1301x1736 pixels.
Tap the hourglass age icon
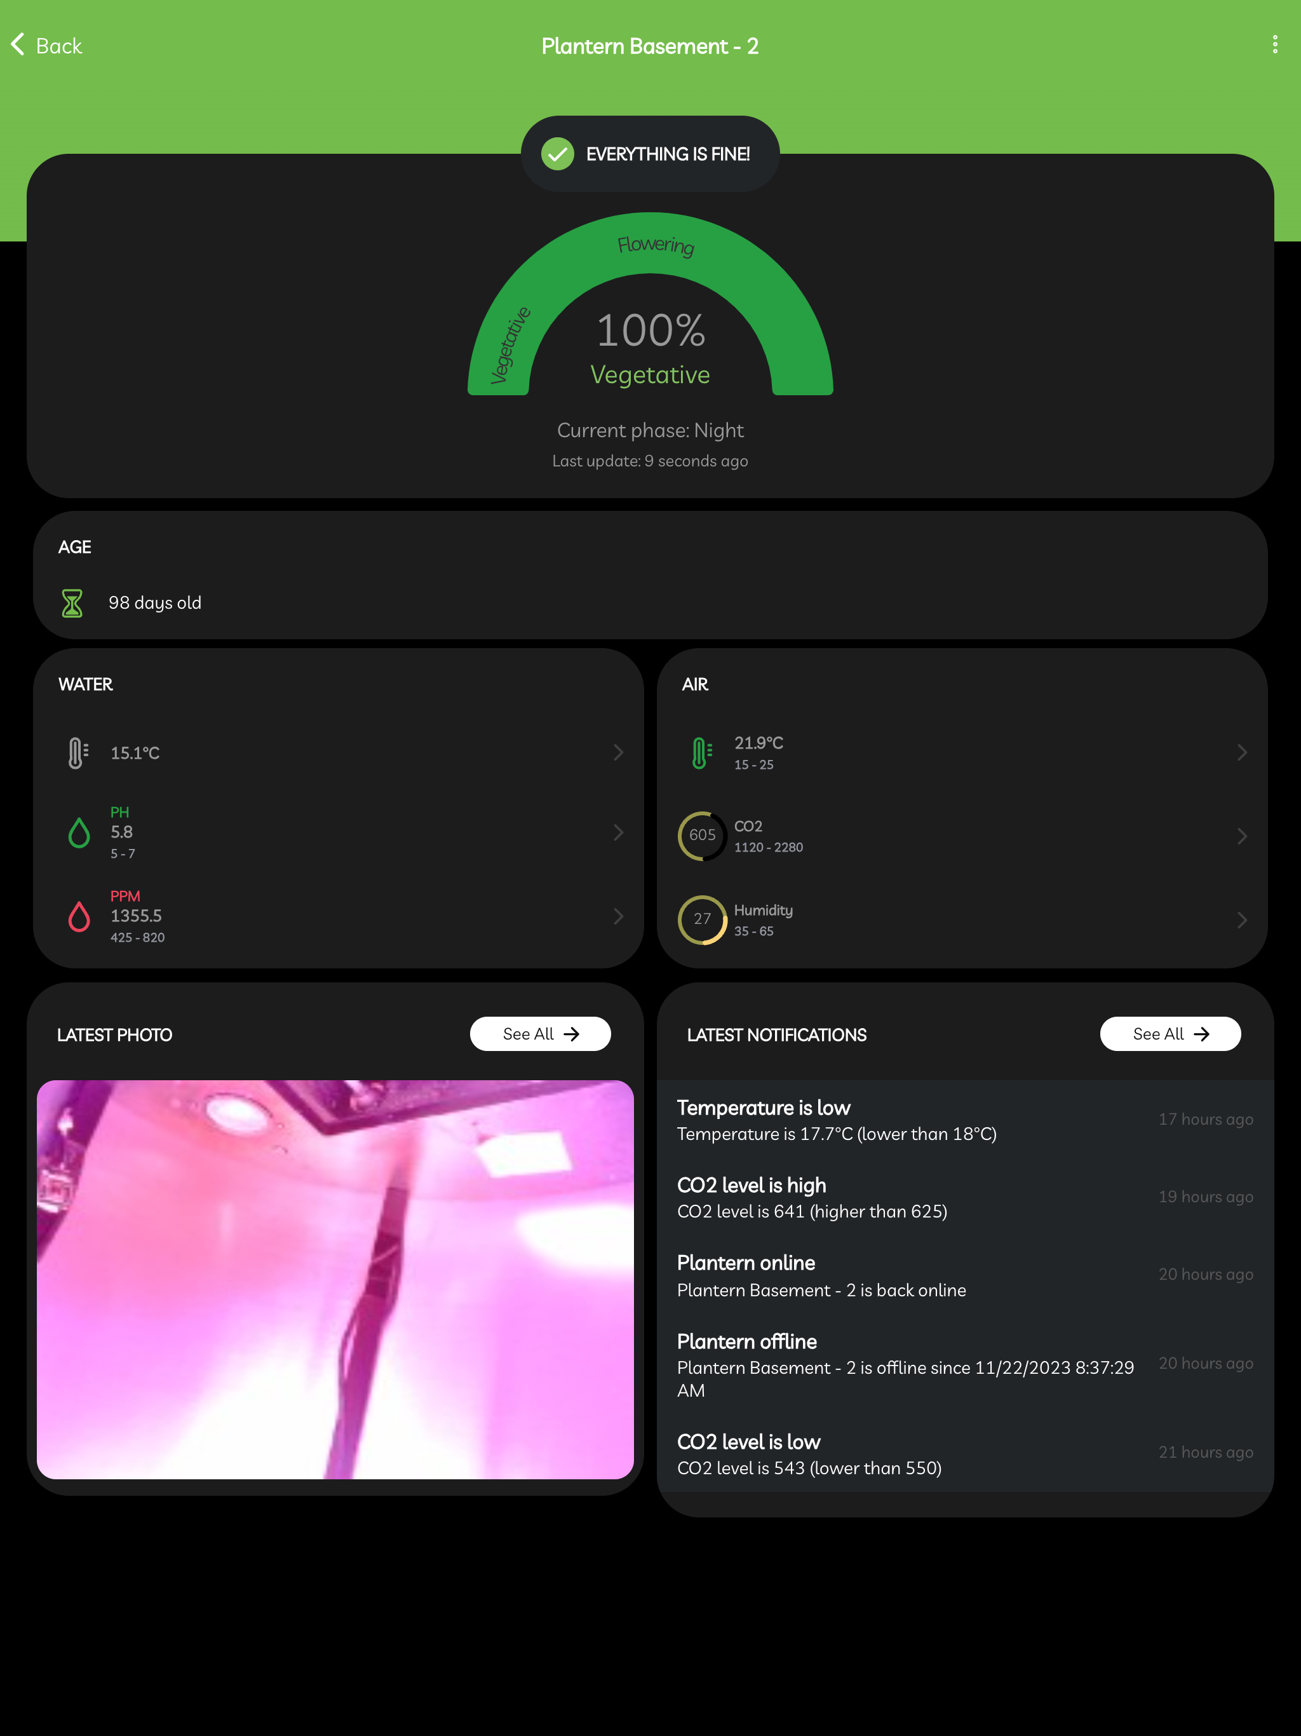click(72, 603)
